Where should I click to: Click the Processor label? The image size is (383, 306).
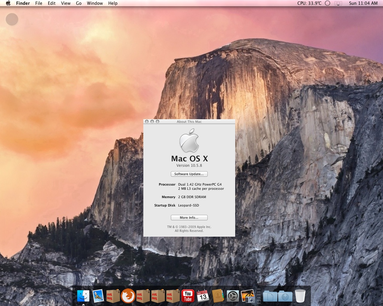167,184
